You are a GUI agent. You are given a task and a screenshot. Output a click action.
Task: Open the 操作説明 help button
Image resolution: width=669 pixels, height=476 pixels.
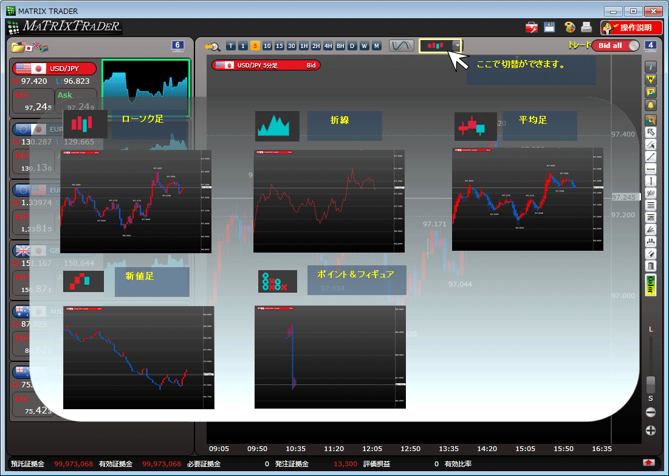[x=631, y=28]
